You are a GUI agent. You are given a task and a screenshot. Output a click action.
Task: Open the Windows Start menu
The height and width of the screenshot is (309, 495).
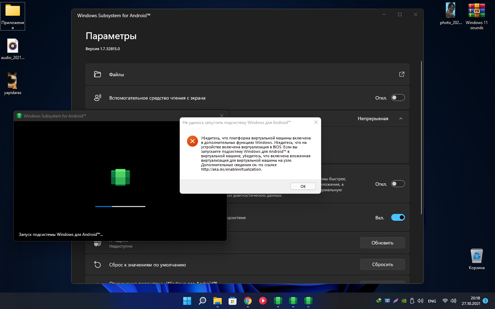click(x=187, y=301)
